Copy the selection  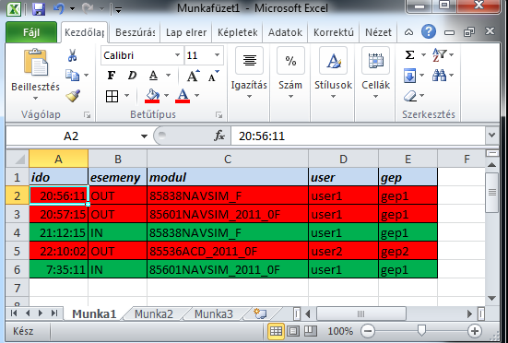click(x=72, y=75)
